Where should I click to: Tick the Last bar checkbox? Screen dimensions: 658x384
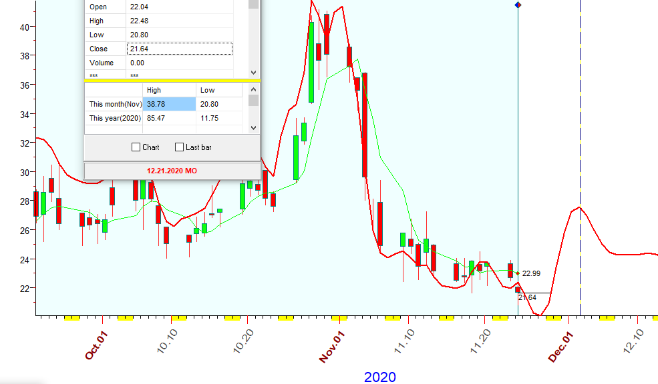[179, 147]
